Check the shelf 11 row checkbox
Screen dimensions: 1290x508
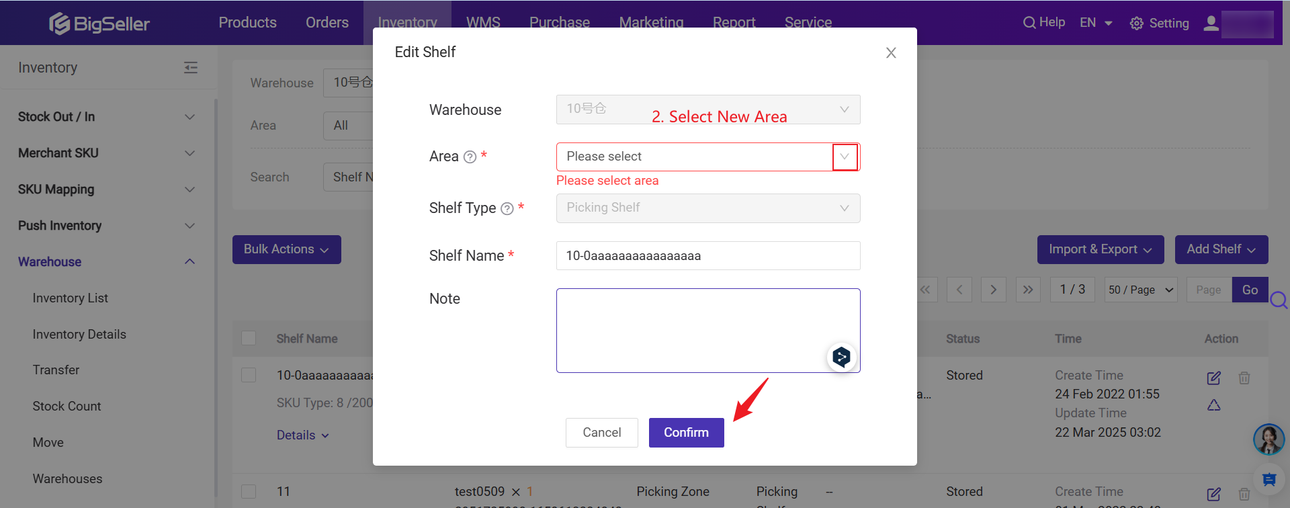(x=249, y=491)
